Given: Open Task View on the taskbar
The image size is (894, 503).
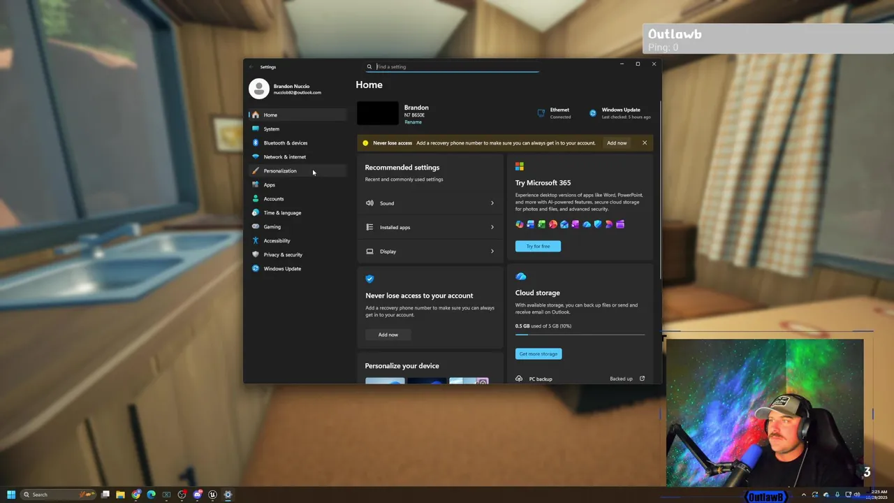Looking at the screenshot, I should (x=105, y=495).
